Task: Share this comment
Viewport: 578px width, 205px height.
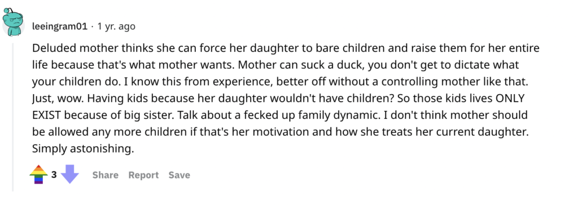Action: coord(106,175)
